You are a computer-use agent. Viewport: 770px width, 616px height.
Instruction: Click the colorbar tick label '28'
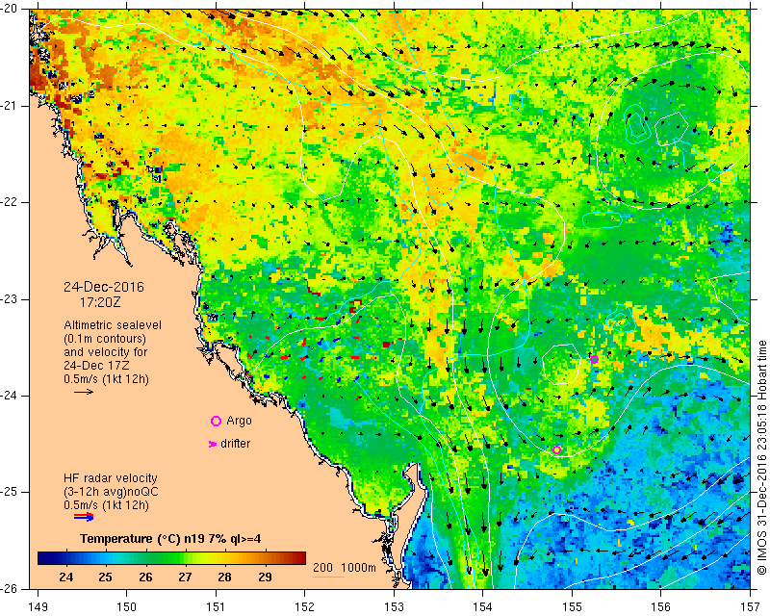[225, 577]
